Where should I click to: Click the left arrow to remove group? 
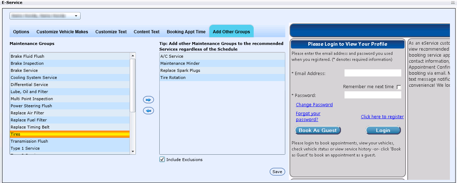[148, 111]
